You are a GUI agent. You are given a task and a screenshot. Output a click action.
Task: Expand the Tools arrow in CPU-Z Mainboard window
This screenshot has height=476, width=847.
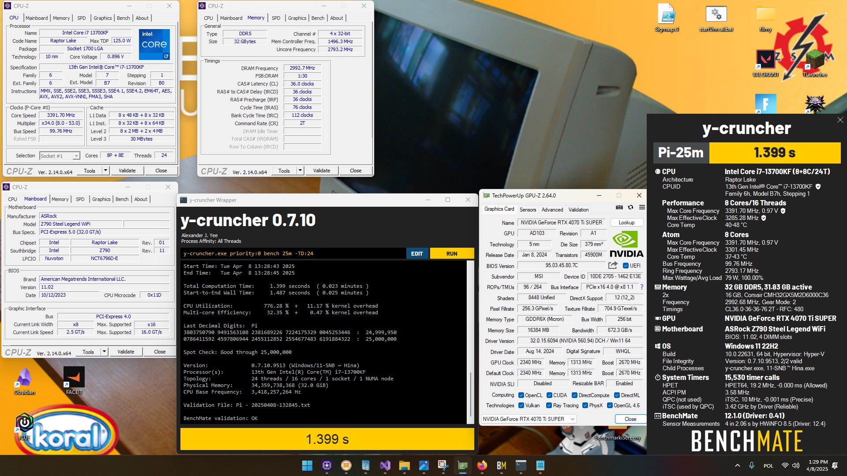pyautogui.click(x=104, y=352)
